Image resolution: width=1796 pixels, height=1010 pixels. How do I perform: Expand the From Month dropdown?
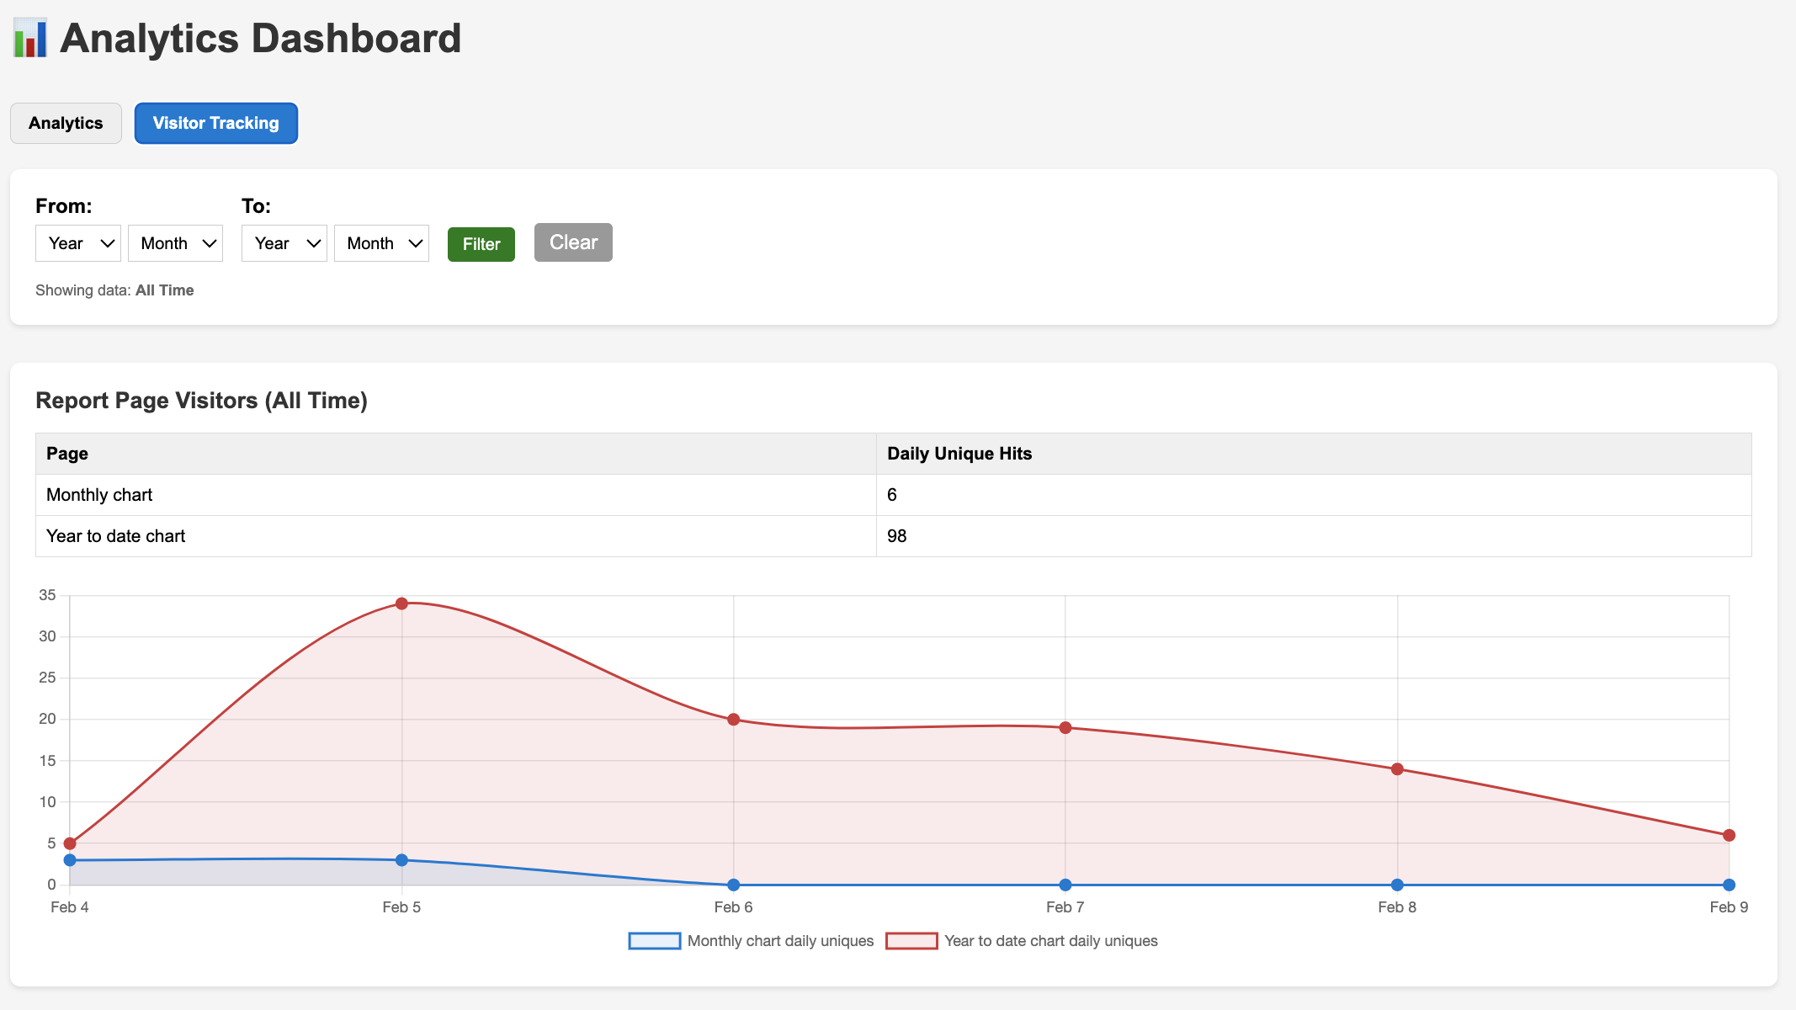coord(175,243)
